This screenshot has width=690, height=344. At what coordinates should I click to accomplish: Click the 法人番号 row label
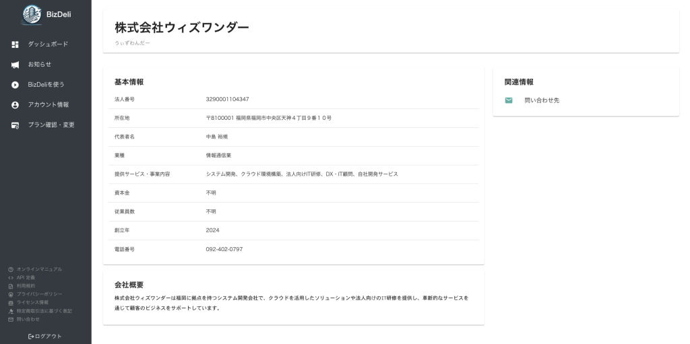pos(125,100)
